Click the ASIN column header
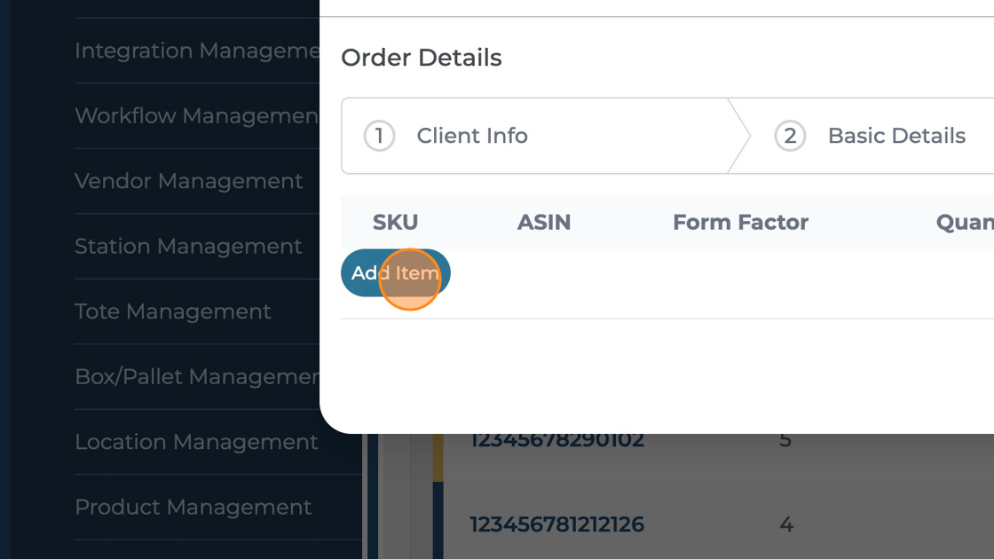 pos(544,222)
